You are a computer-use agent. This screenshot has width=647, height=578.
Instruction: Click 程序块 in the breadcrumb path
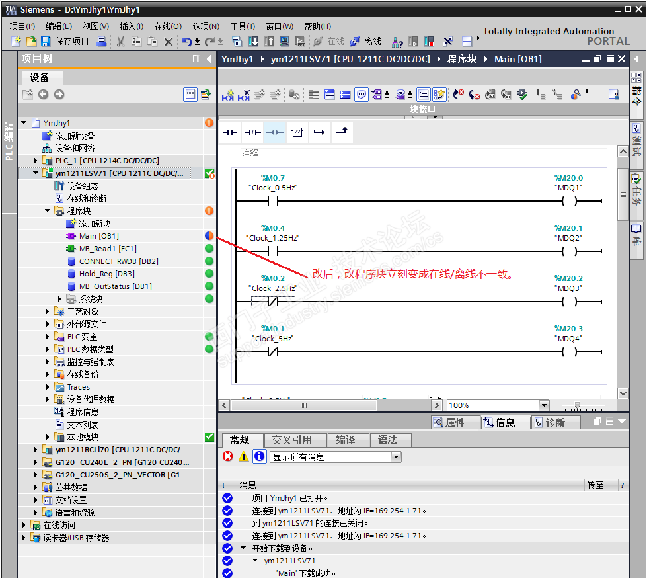(462, 59)
